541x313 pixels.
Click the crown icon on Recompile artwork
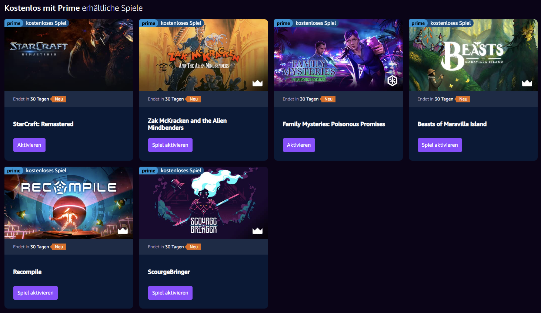click(x=123, y=231)
